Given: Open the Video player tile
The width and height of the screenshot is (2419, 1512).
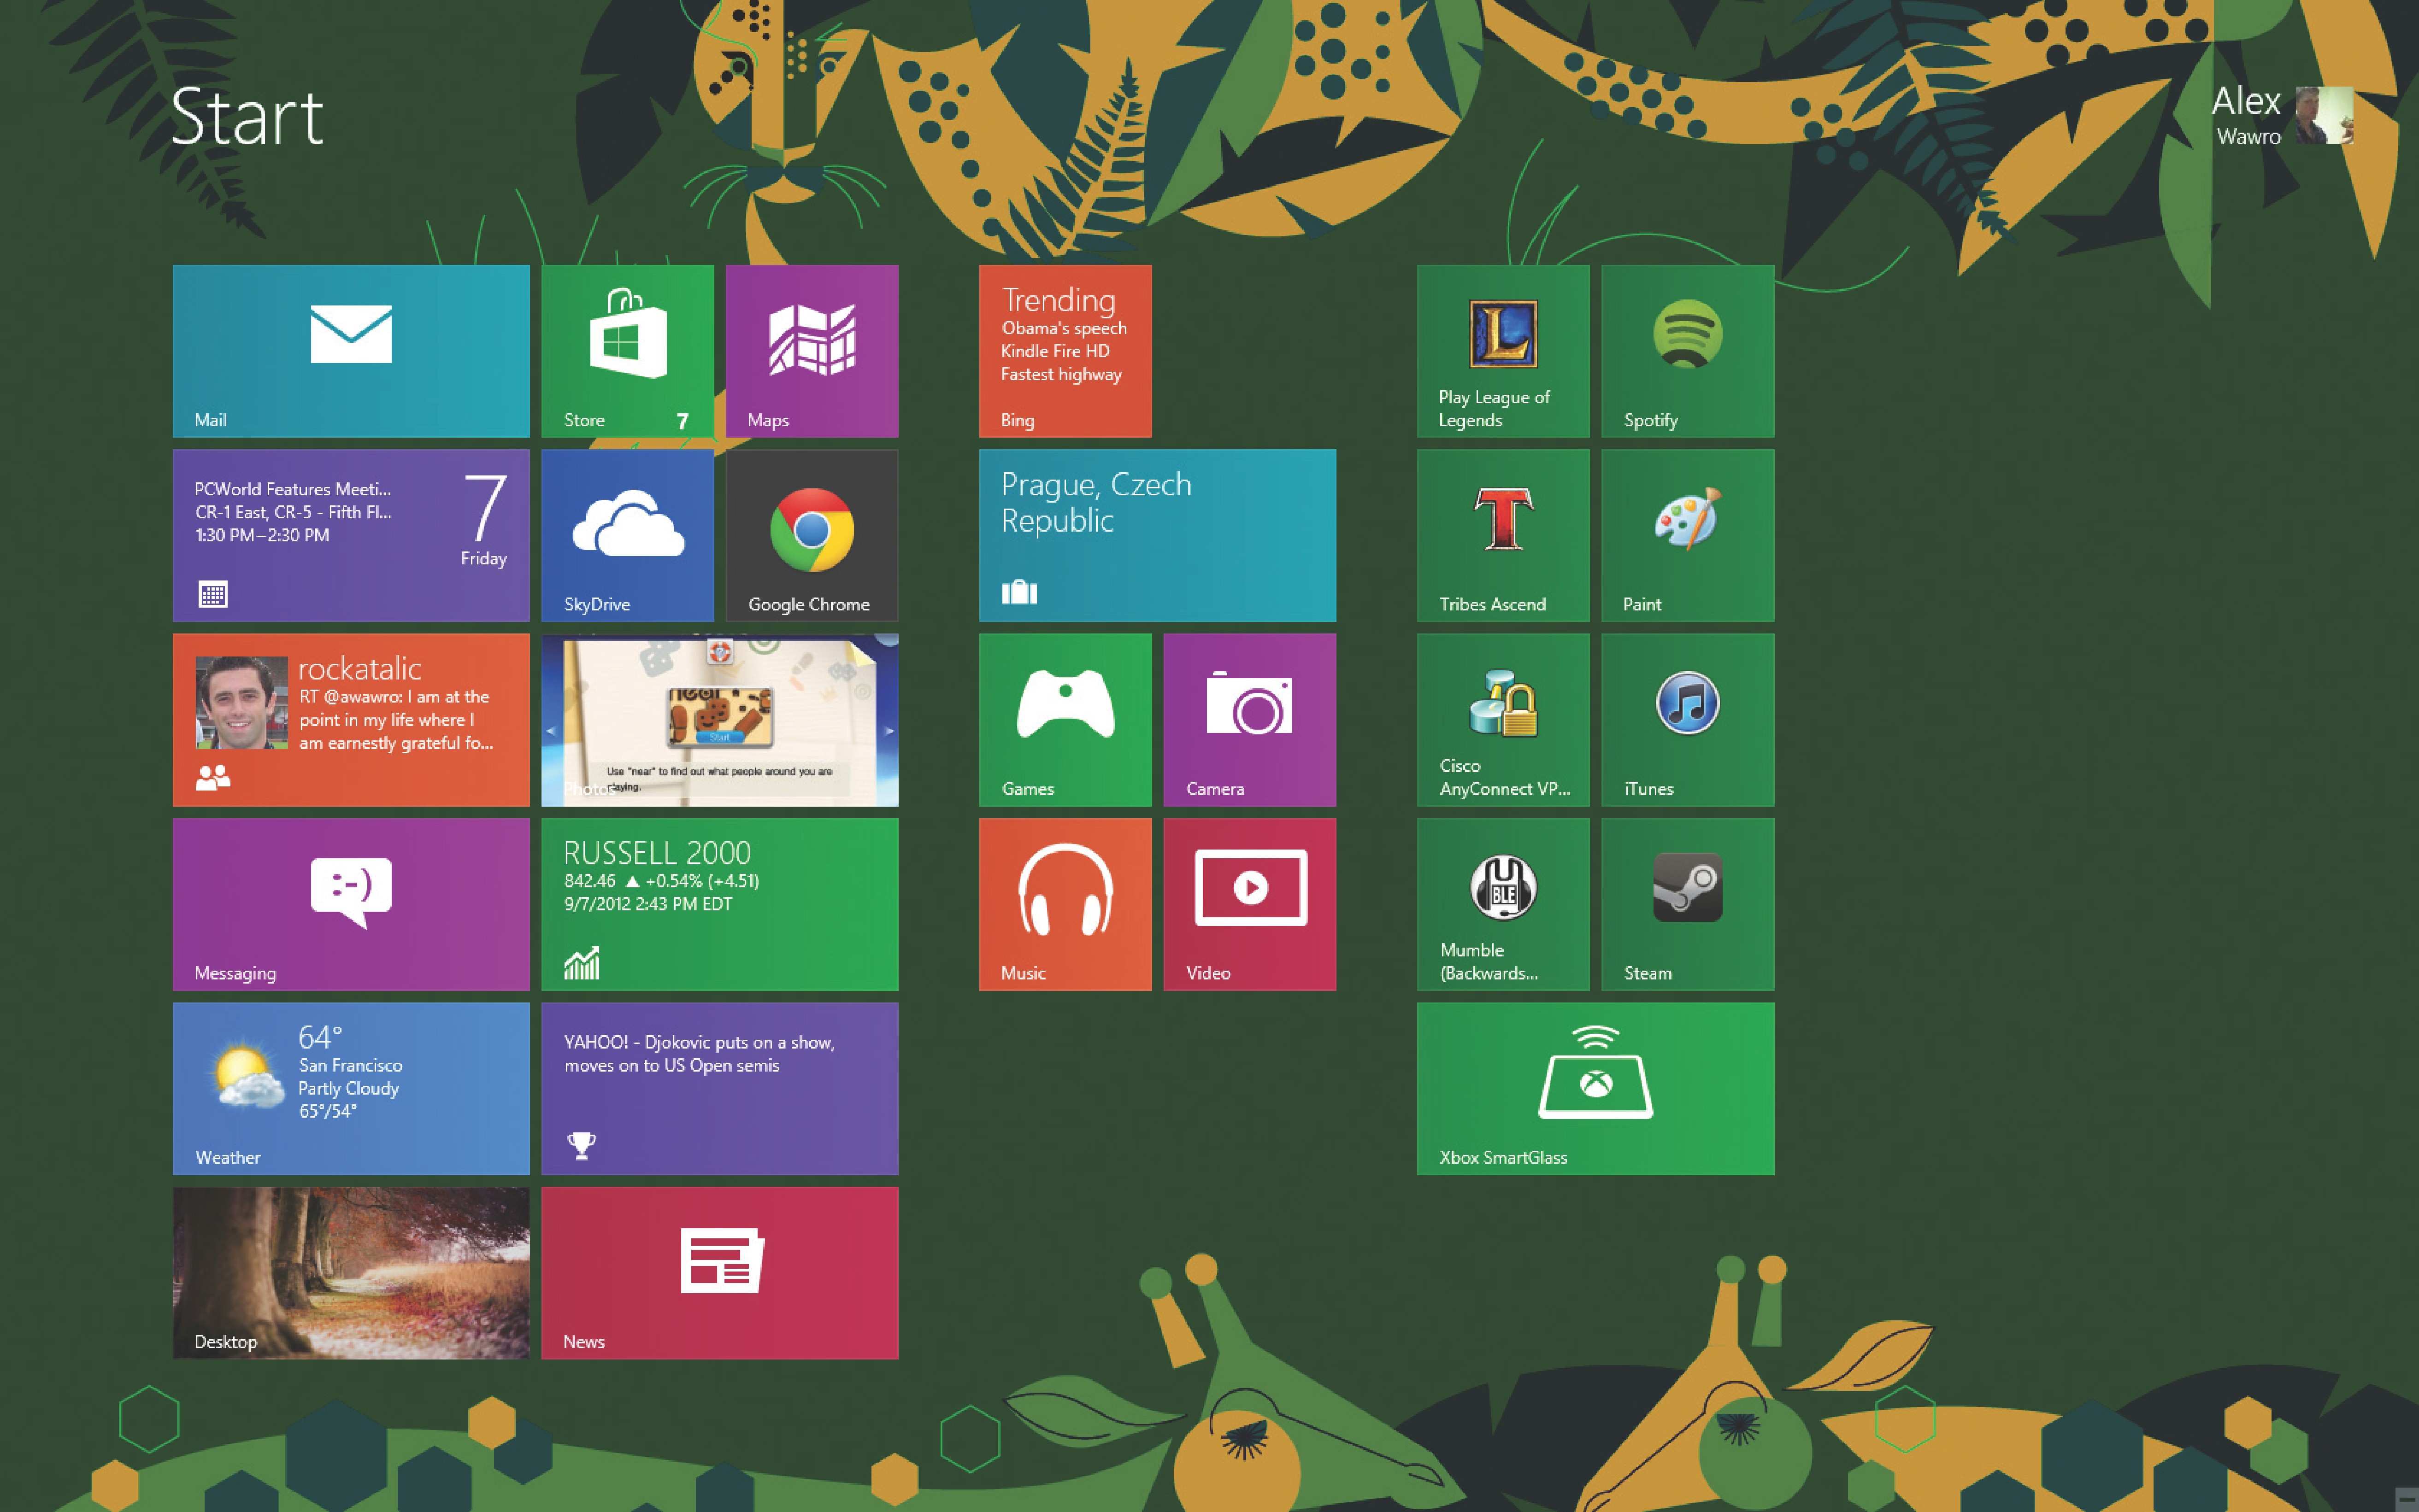Looking at the screenshot, I should [1249, 904].
